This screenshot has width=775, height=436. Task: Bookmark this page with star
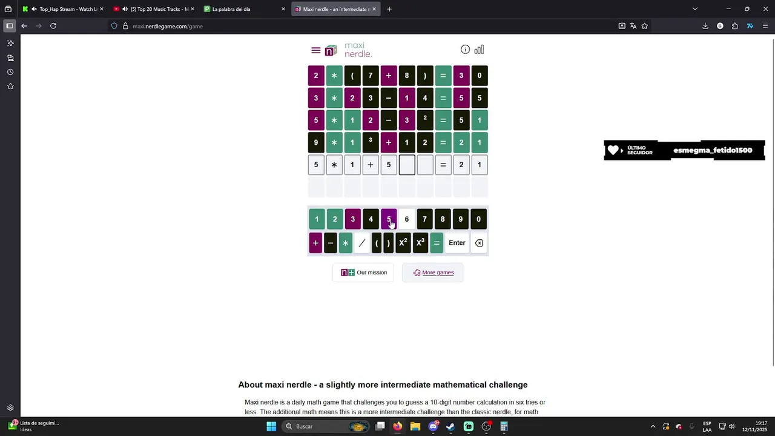(644, 26)
